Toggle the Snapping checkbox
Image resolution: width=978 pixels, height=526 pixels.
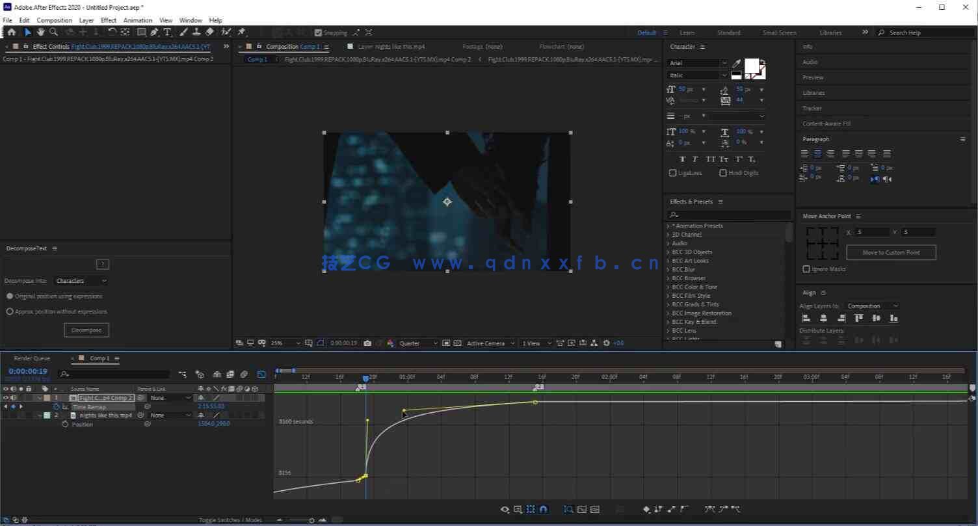click(x=318, y=33)
